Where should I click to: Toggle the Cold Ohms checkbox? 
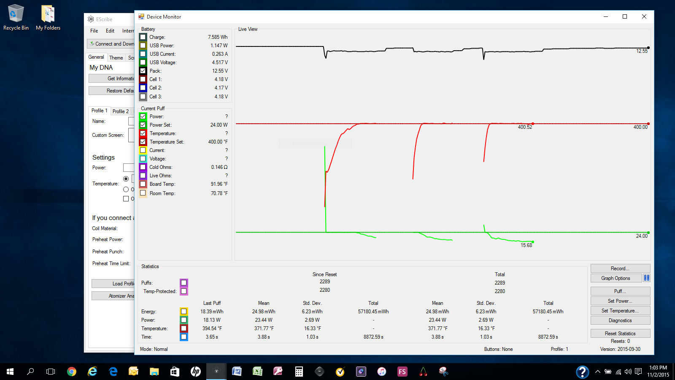[x=143, y=167]
